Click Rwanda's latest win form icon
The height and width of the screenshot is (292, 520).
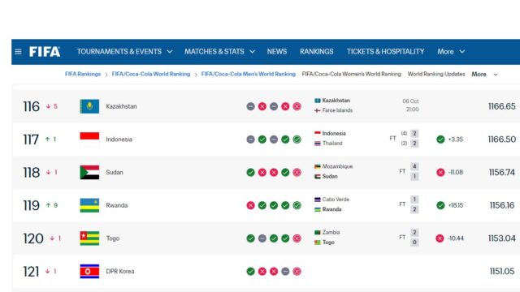pos(297,205)
